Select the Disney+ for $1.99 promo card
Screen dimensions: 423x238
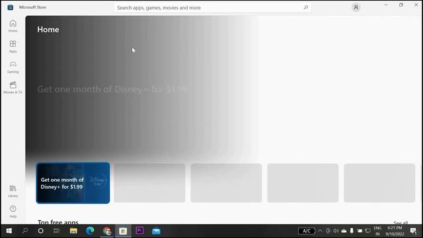(x=73, y=183)
